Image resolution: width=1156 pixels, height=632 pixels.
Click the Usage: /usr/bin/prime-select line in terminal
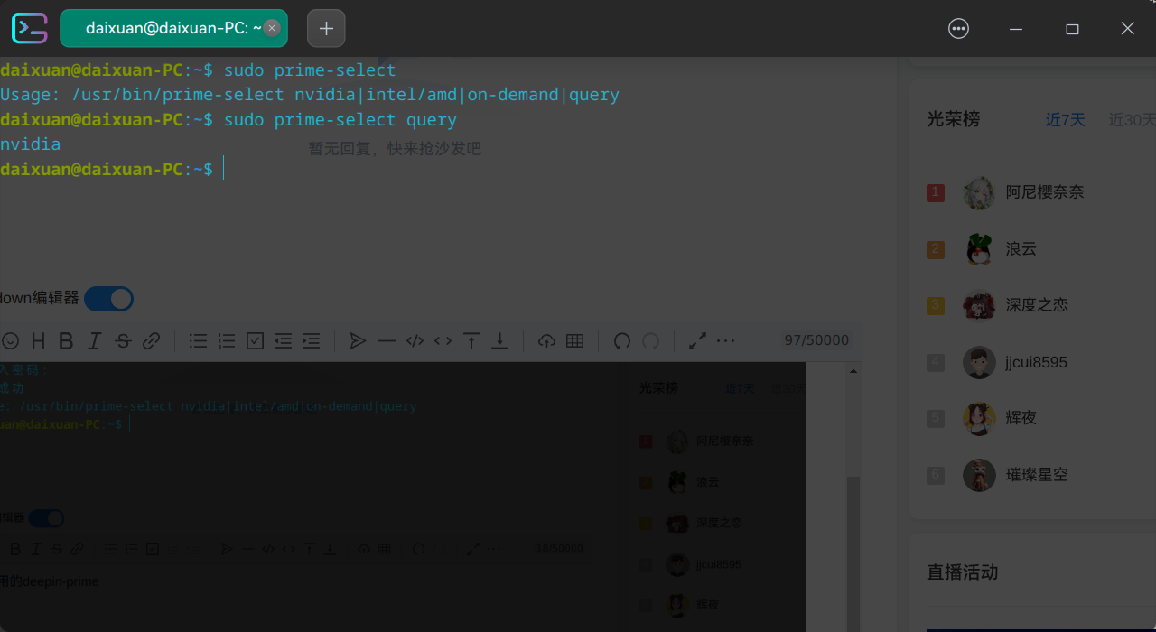point(310,95)
